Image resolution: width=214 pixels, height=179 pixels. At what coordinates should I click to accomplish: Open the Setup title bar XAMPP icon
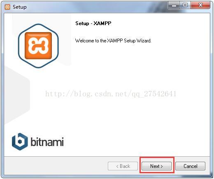[7, 7]
